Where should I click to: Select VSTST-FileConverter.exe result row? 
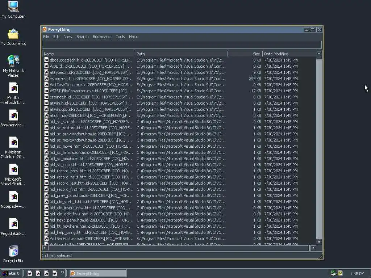179,91
